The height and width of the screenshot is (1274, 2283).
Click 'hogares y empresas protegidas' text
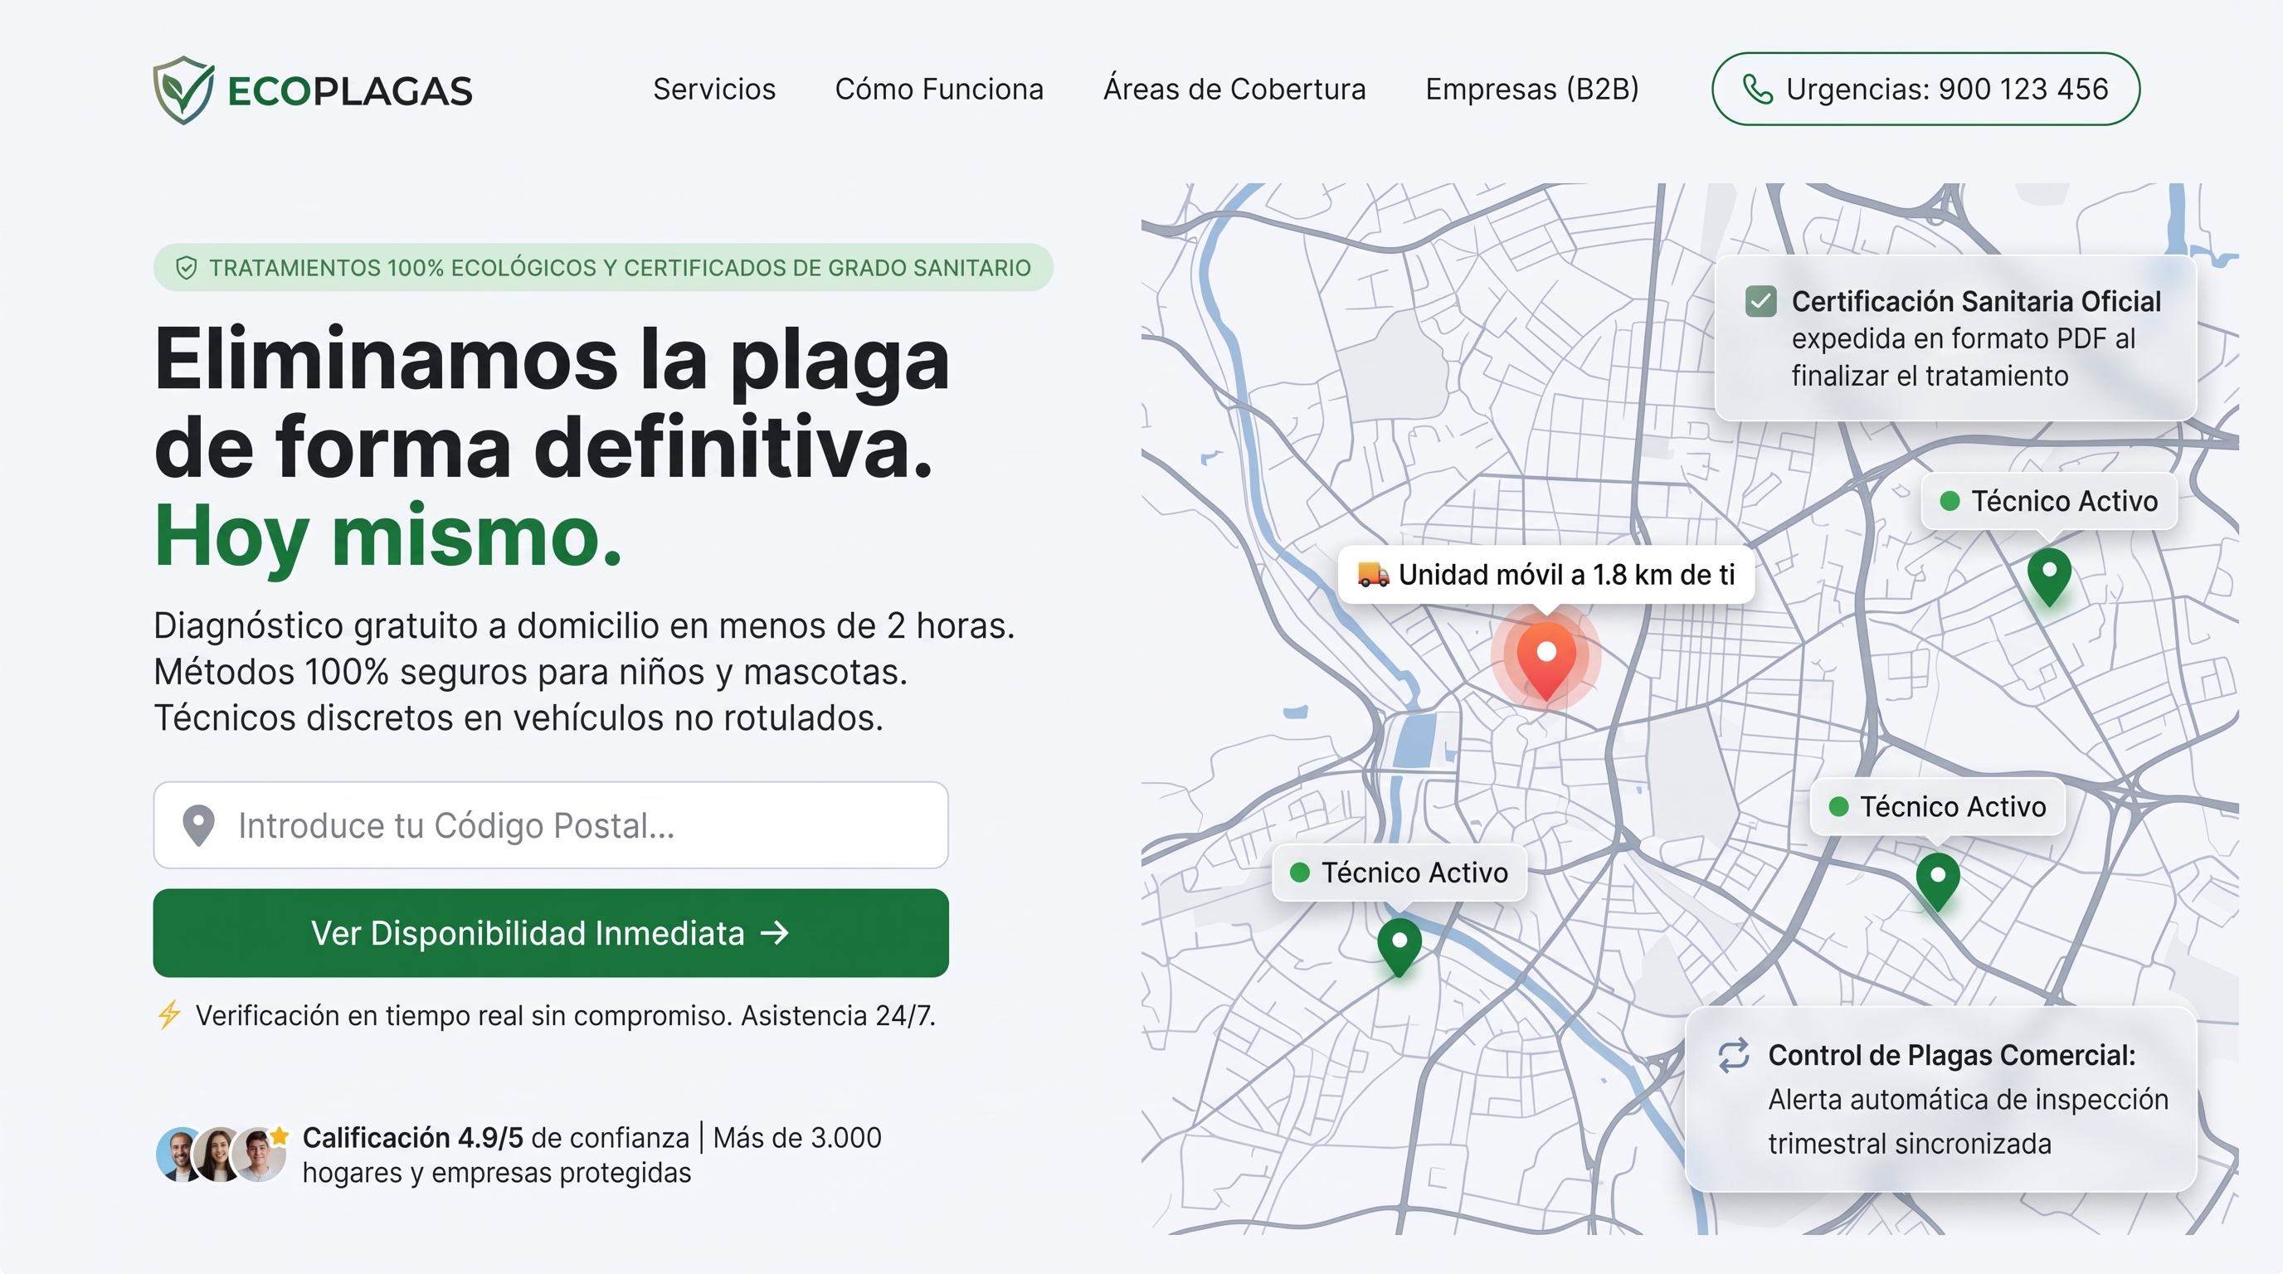(x=496, y=1172)
